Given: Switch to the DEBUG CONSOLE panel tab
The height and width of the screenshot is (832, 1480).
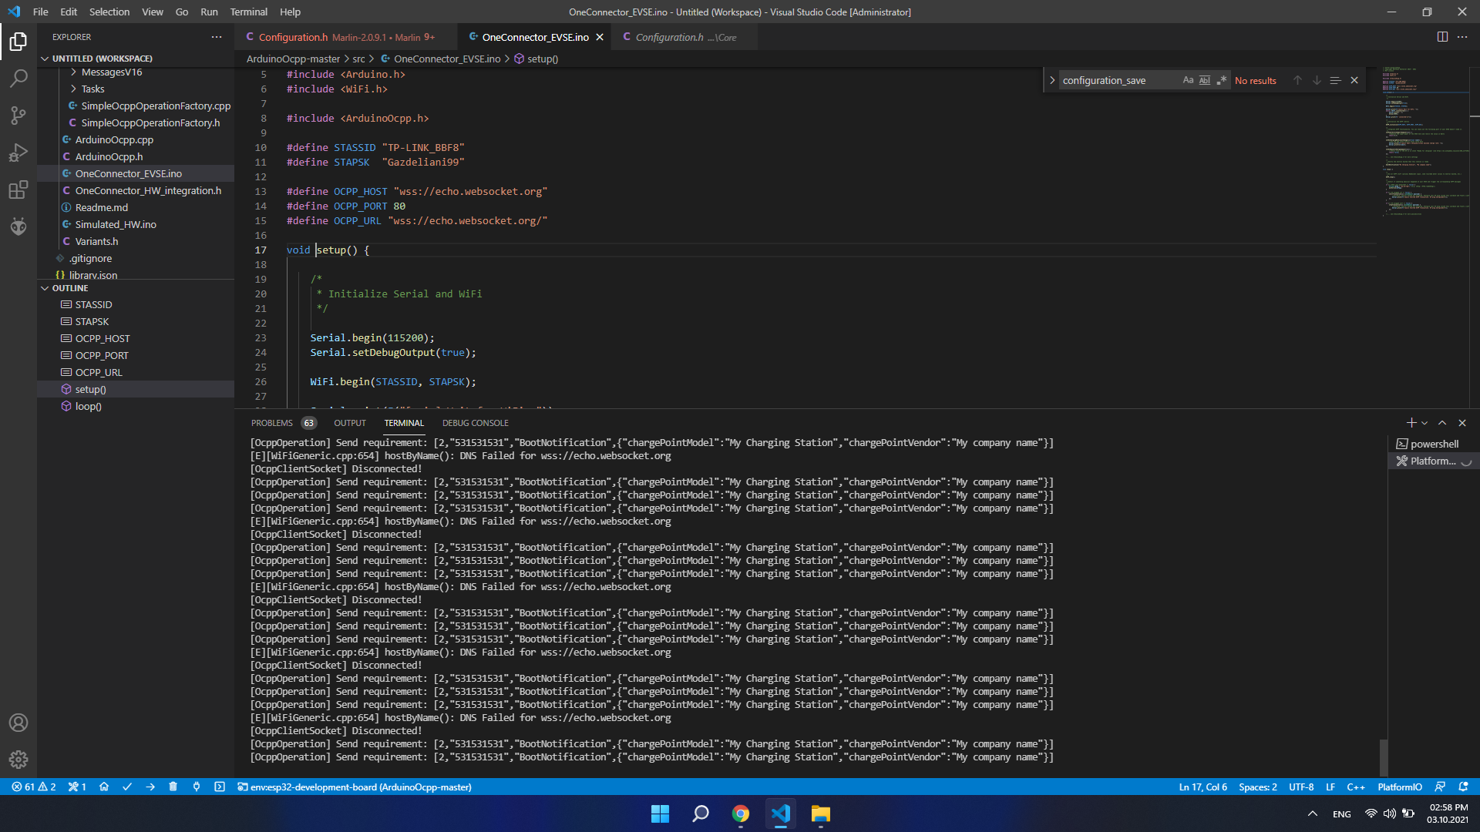Looking at the screenshot, I should [x=476, y=423].
